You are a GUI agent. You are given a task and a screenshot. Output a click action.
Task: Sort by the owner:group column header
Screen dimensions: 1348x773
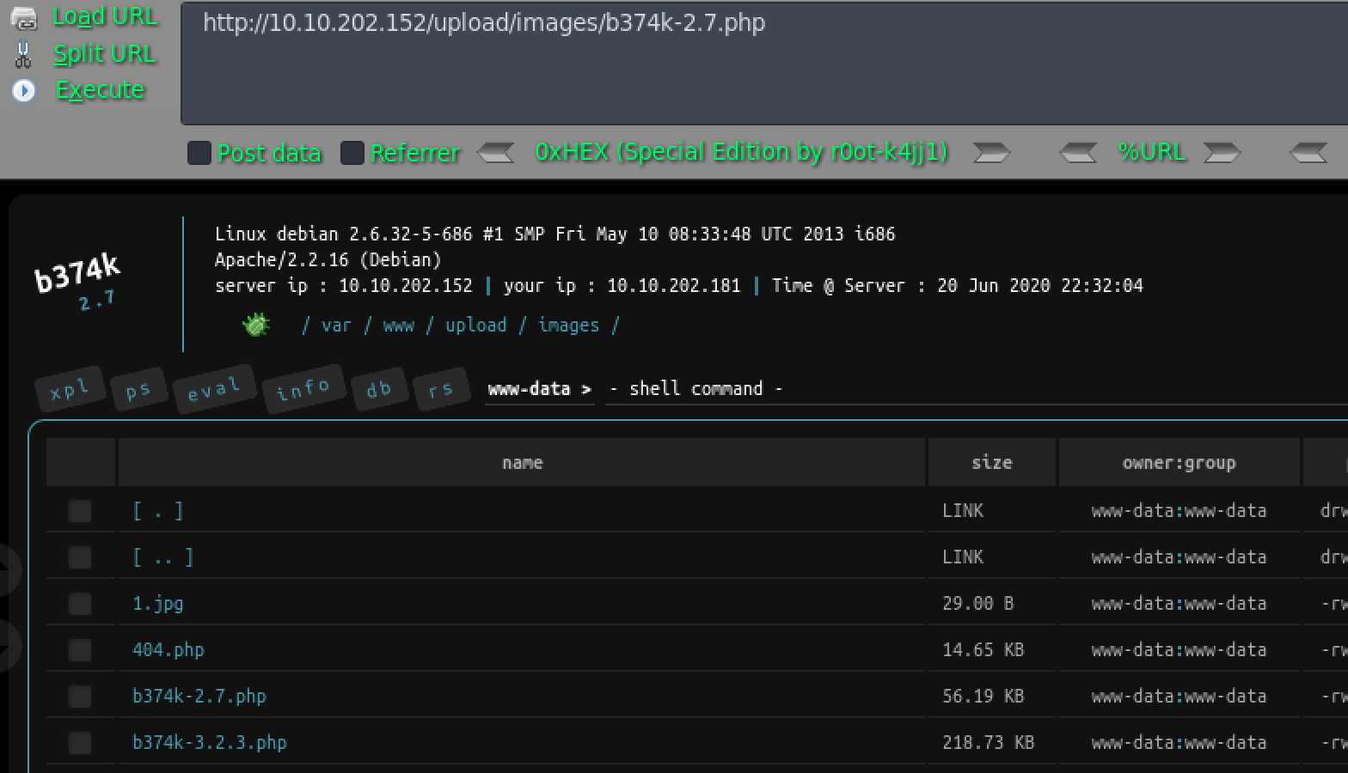(x=1179, y=462)
